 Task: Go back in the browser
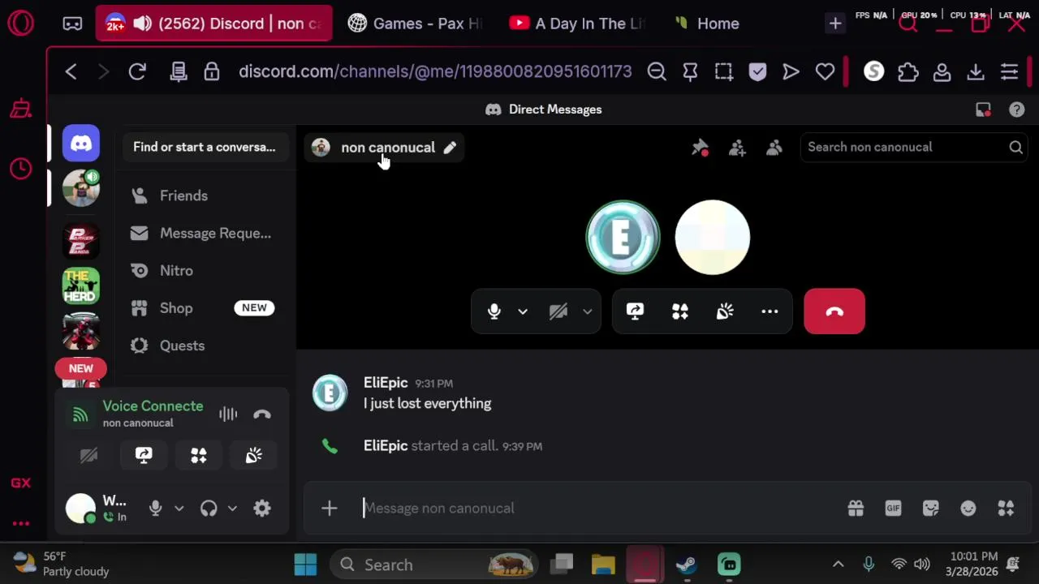pos(71,72)
